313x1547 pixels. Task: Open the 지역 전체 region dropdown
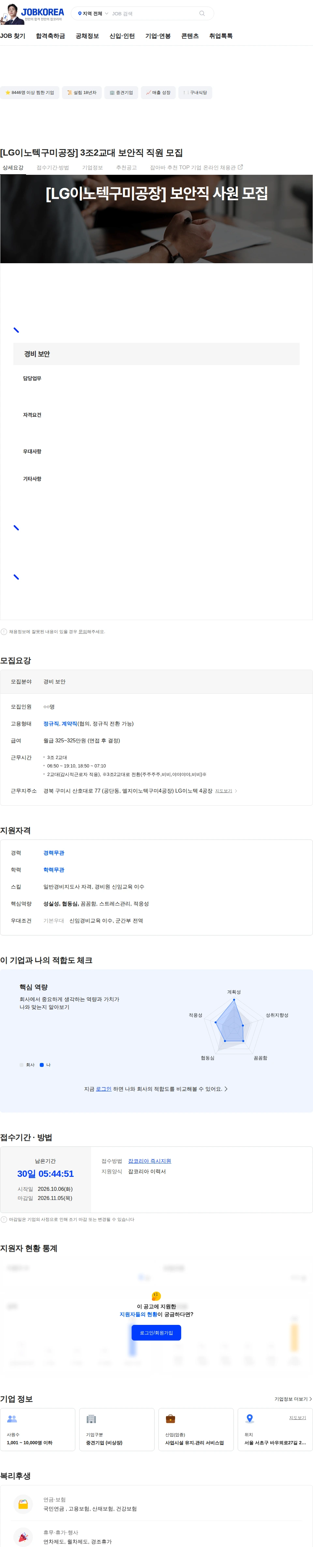click(x=93, y=13)
